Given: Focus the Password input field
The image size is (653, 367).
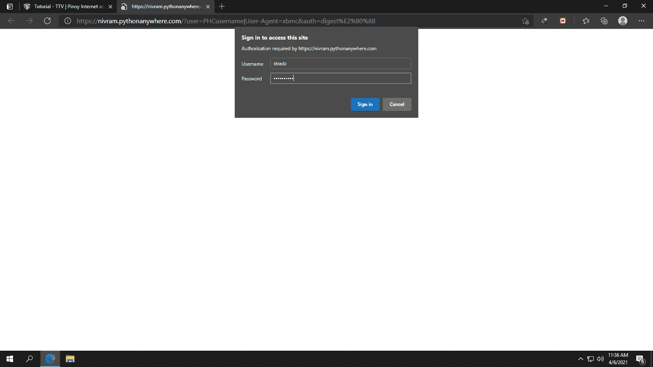Looking at the screenshot, I should pos(340,78).
